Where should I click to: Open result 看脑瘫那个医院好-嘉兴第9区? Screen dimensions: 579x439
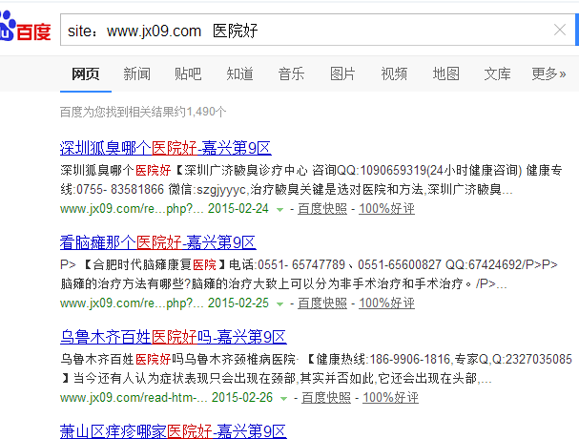point(158,242)
